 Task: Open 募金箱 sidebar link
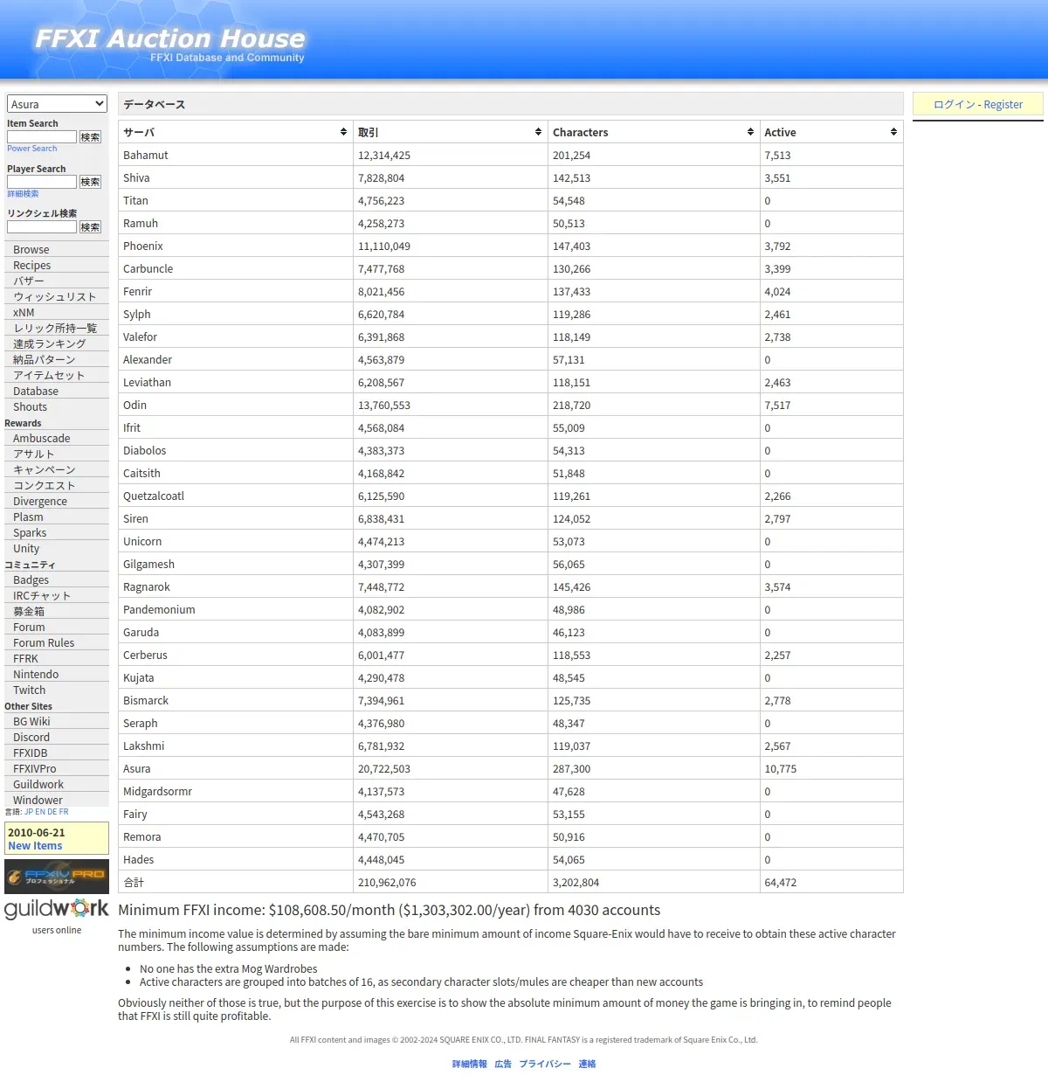(57, 611)
